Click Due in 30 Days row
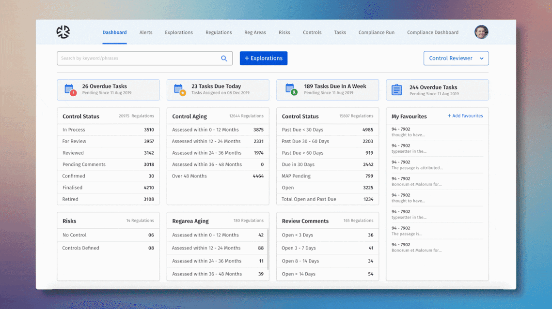The width and height of the screenshot is (552, 309). (x=328, y=164)
